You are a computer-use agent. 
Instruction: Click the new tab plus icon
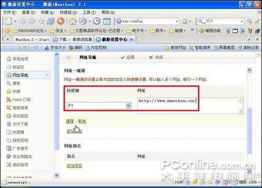click(139, 40)
